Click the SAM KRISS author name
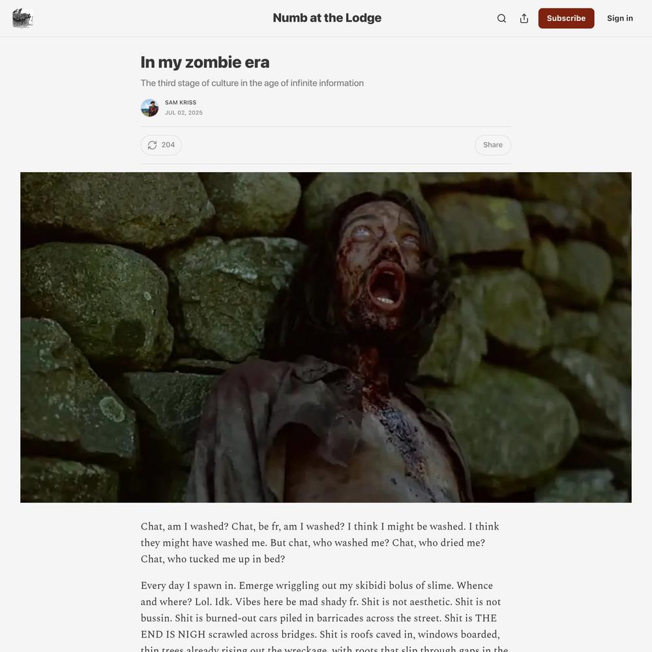Viewport: 652px width, 652px height. [181, 102]
